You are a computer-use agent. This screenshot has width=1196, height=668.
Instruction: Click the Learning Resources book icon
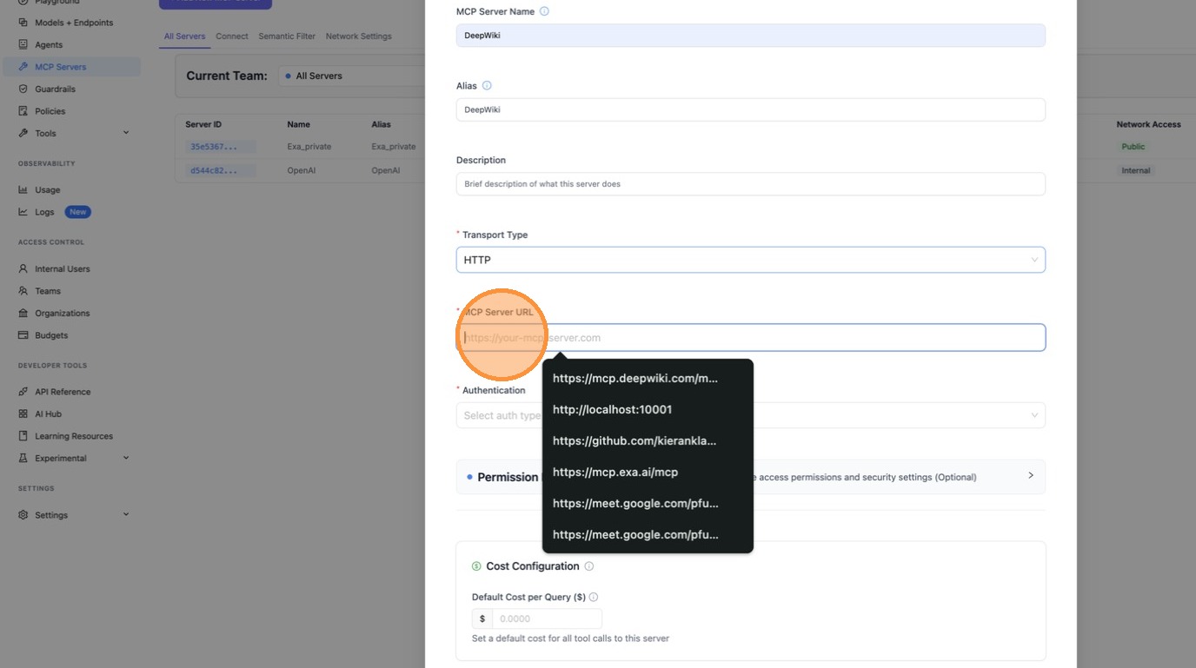click(x=23, y=436)
